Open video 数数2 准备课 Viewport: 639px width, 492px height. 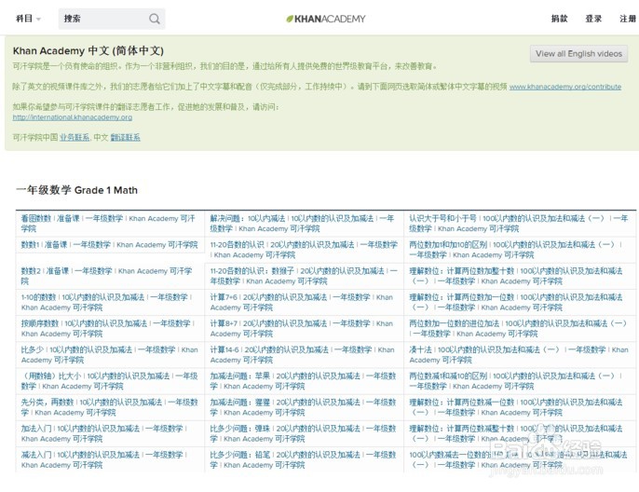106,276
